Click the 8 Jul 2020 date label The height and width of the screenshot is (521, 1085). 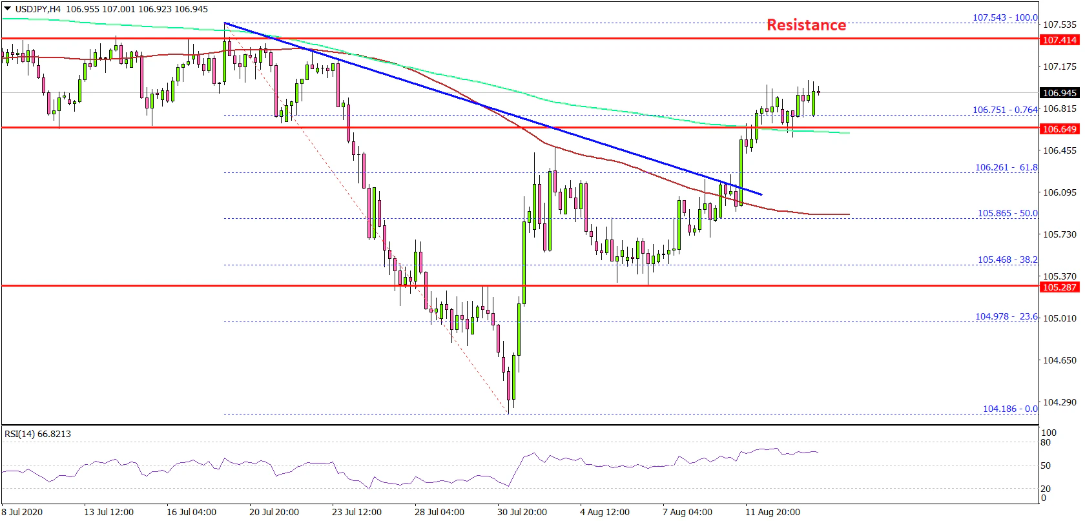23,512
